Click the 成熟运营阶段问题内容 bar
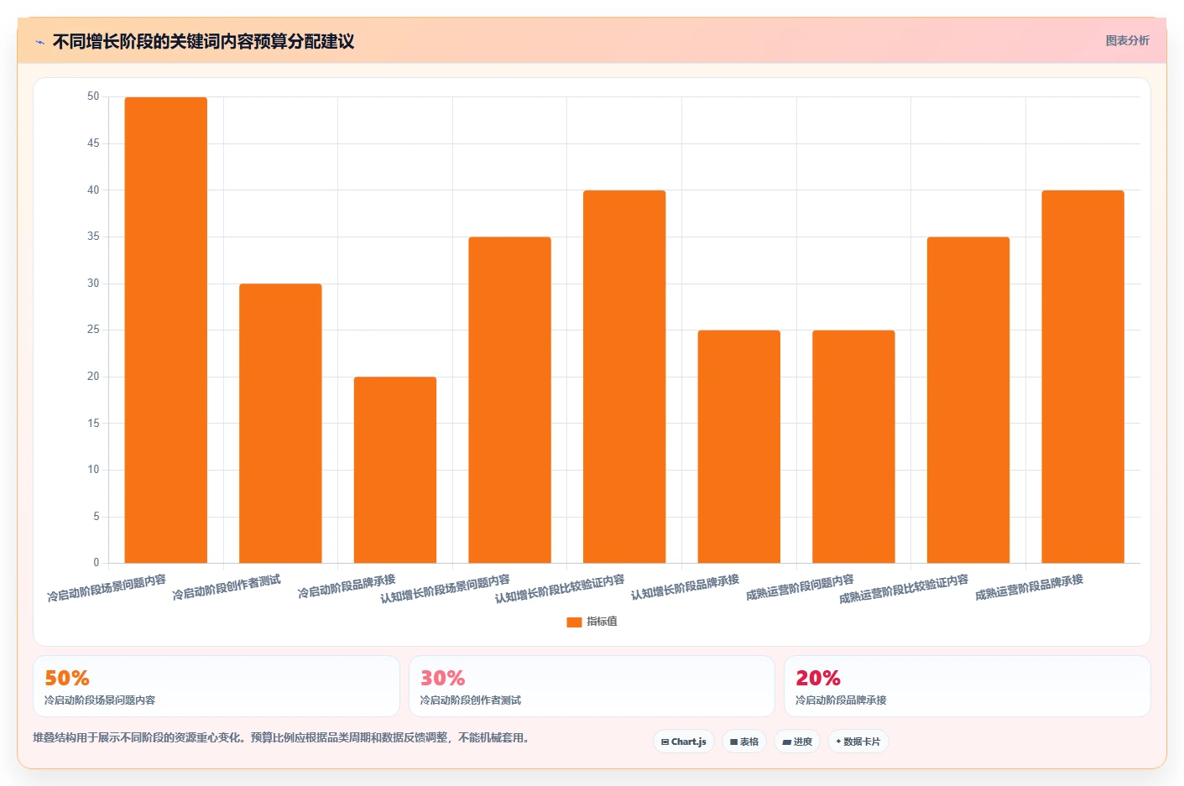The image size is (1184, 786). 853,446
